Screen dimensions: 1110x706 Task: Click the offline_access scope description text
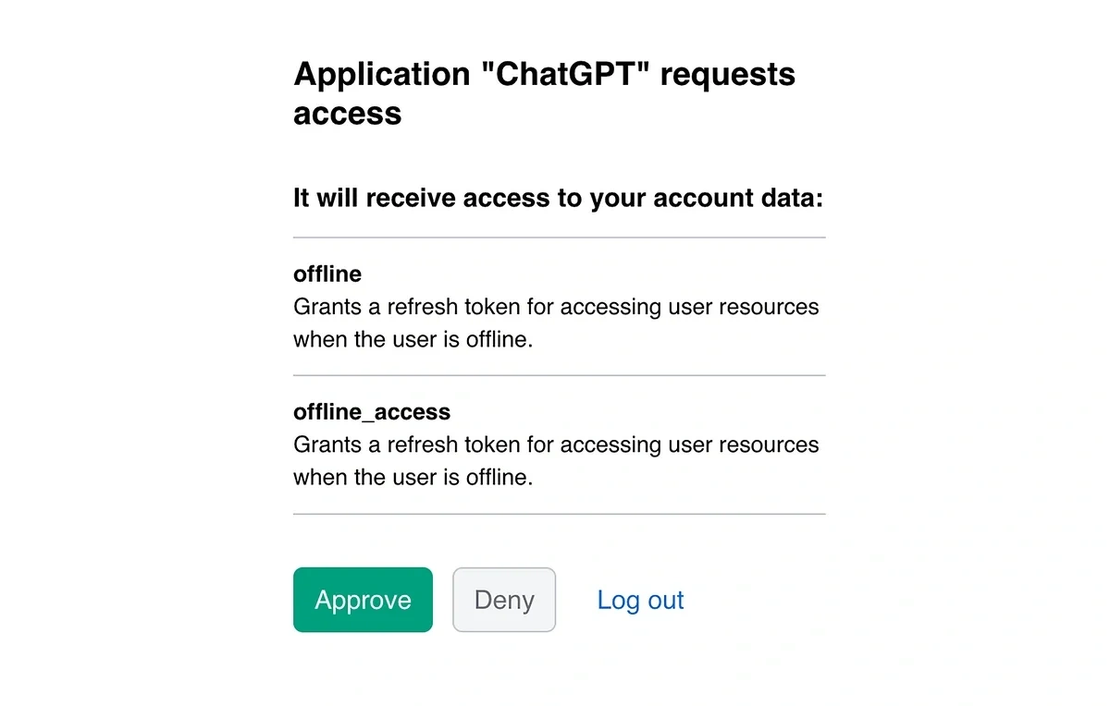point(555,460)
